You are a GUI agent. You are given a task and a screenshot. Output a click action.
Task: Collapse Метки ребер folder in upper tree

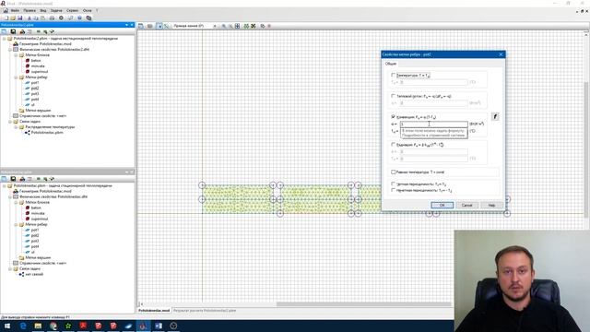coord(17,77)
